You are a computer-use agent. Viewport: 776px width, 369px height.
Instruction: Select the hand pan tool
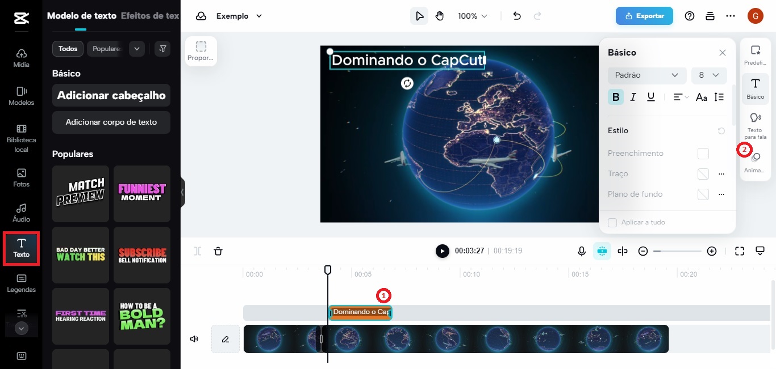(x=440, y=16)
